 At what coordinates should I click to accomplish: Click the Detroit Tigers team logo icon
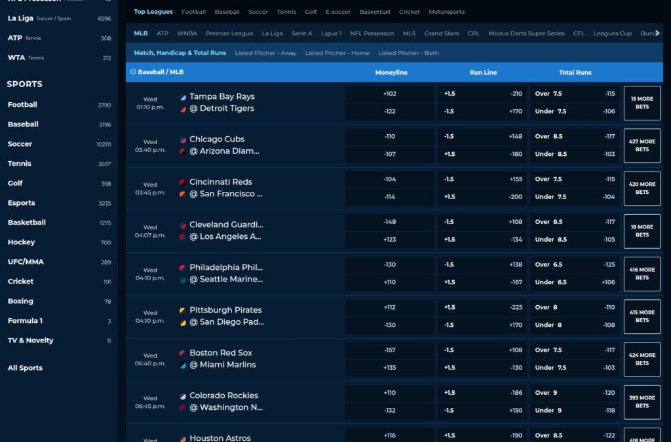click(x=183, y=109)
